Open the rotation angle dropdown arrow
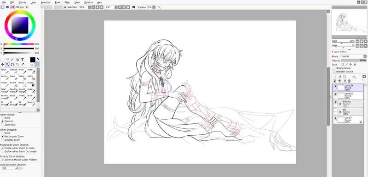This screenshot has height=177, width=368. (116, 7)
